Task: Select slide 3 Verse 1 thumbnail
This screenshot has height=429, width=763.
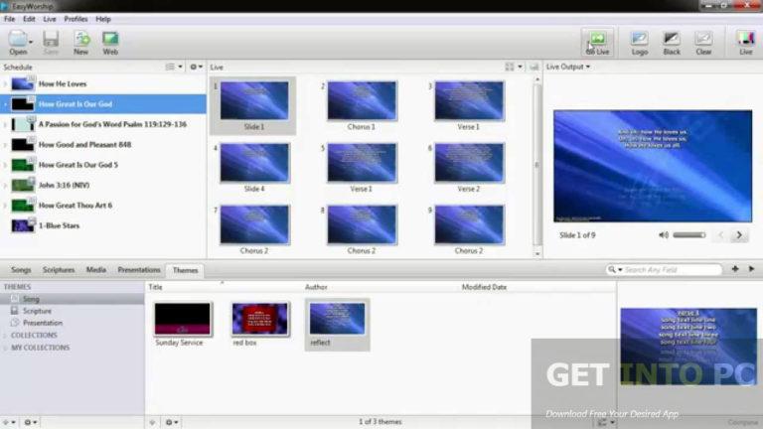Action: [469, 100]
